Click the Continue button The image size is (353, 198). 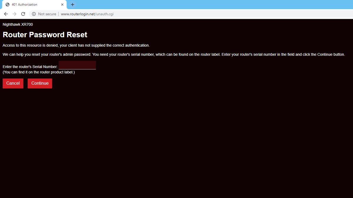[x=40, y=83]
